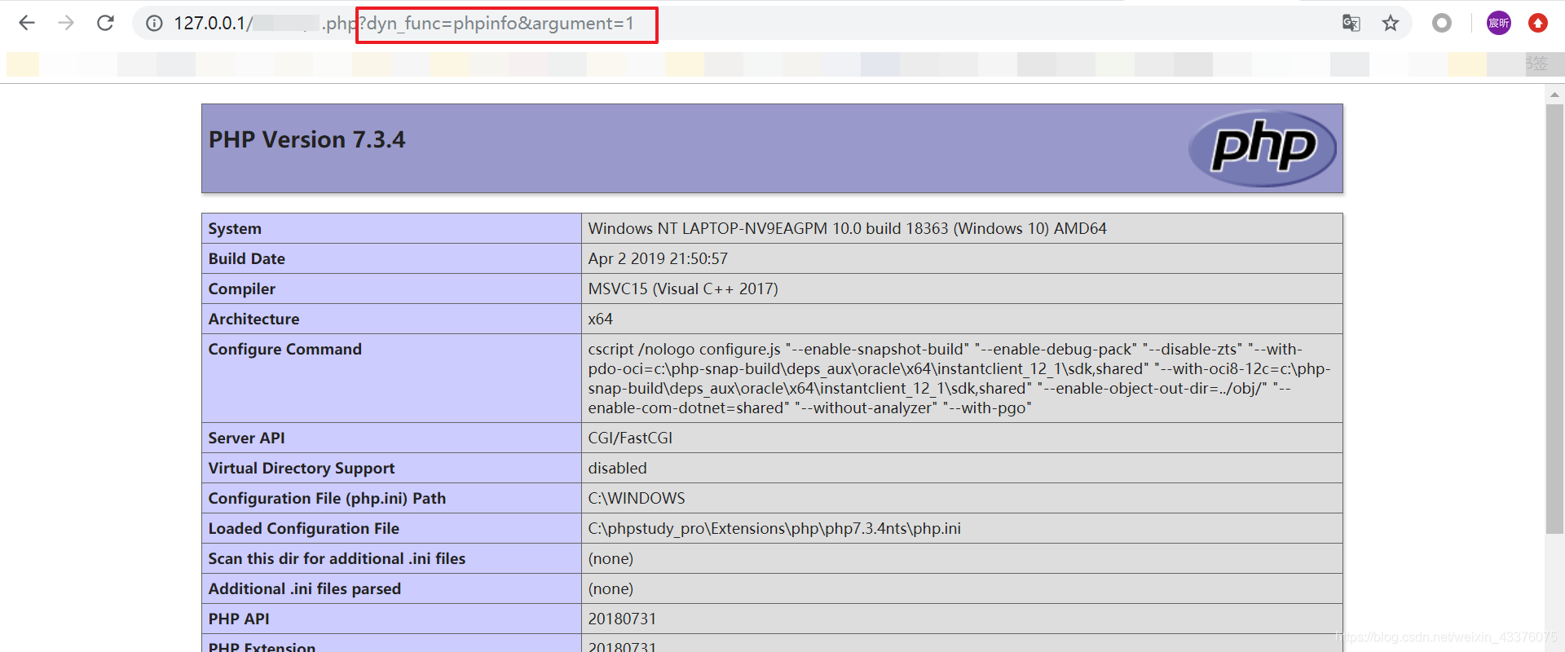Select '20180731' in the PHP API row
The width and height of the screenshot is (1565, 652).
click(x=622, y=619)
